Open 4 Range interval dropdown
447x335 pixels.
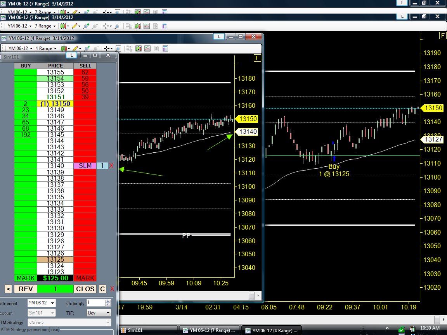click(46, 48)
